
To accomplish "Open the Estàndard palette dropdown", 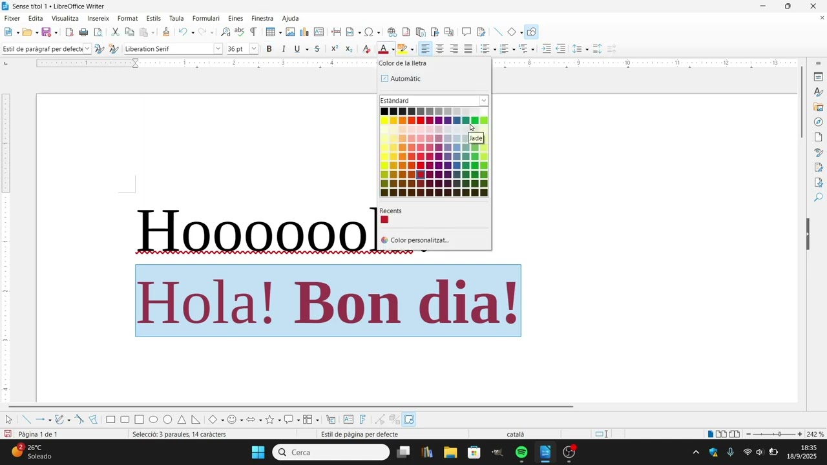I will pos(483,101).
